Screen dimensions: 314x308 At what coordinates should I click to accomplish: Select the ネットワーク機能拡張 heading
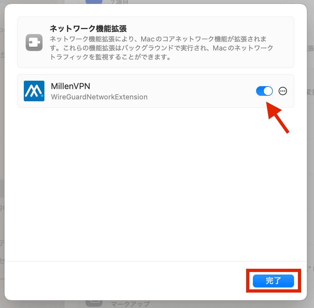(x=88, y=29)
